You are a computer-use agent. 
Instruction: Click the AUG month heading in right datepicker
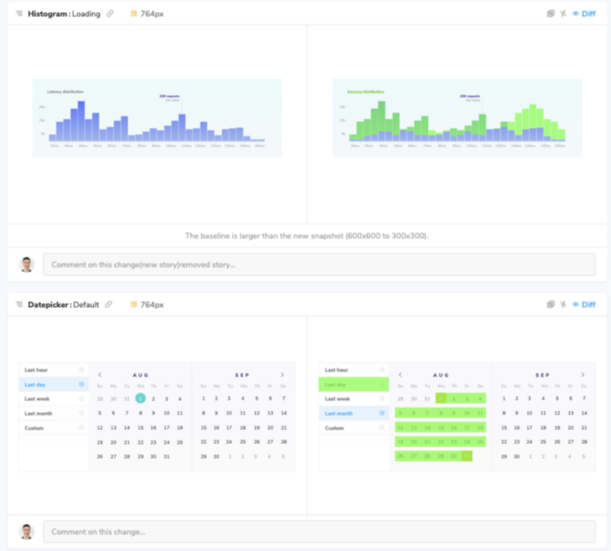[441, 375]
